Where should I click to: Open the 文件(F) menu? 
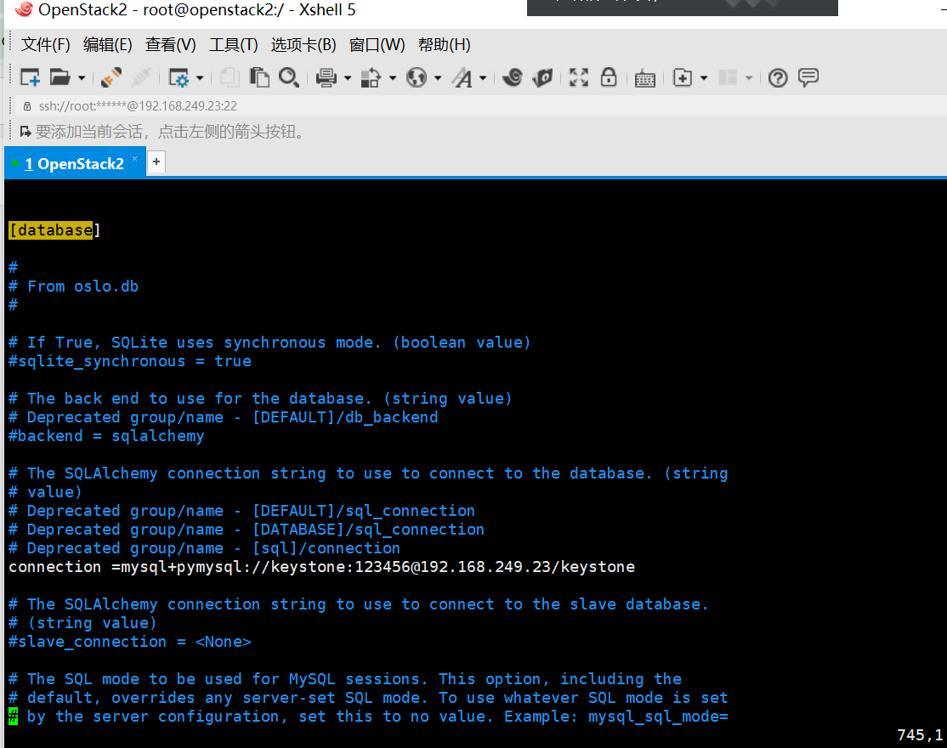pos(46,45)
